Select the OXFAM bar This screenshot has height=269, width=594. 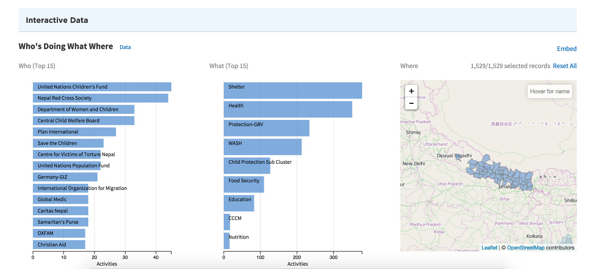tap(59, 233)
